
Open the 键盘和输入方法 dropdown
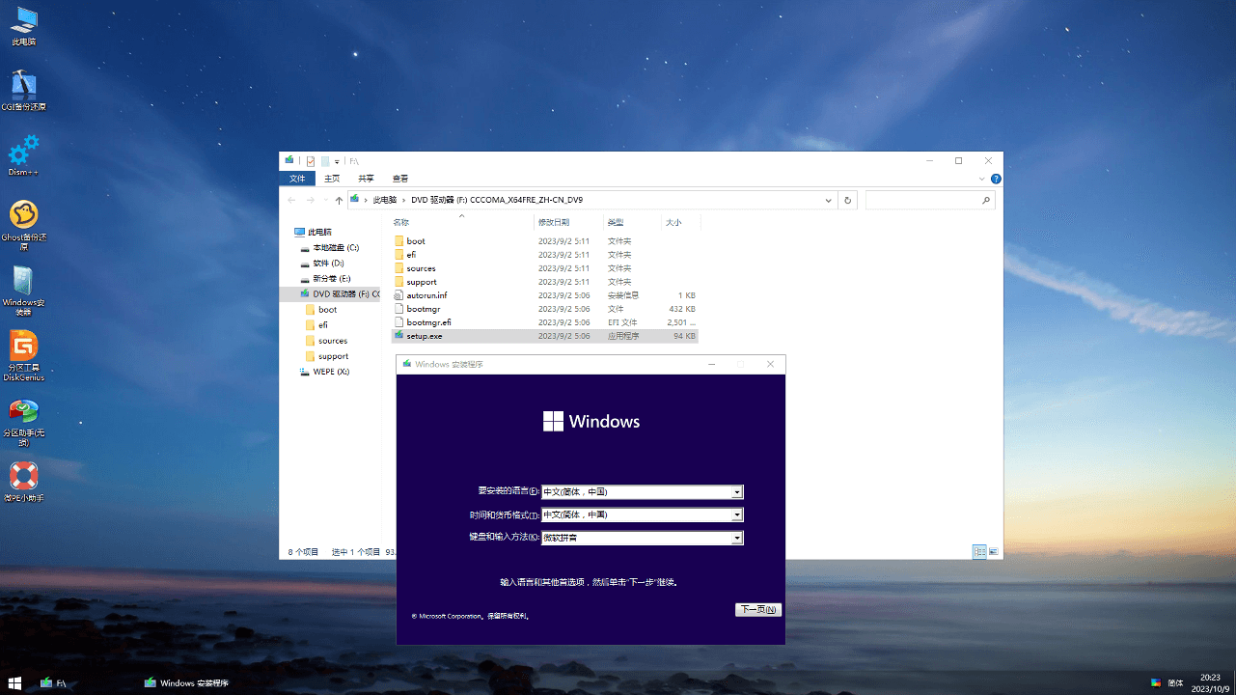643,538
